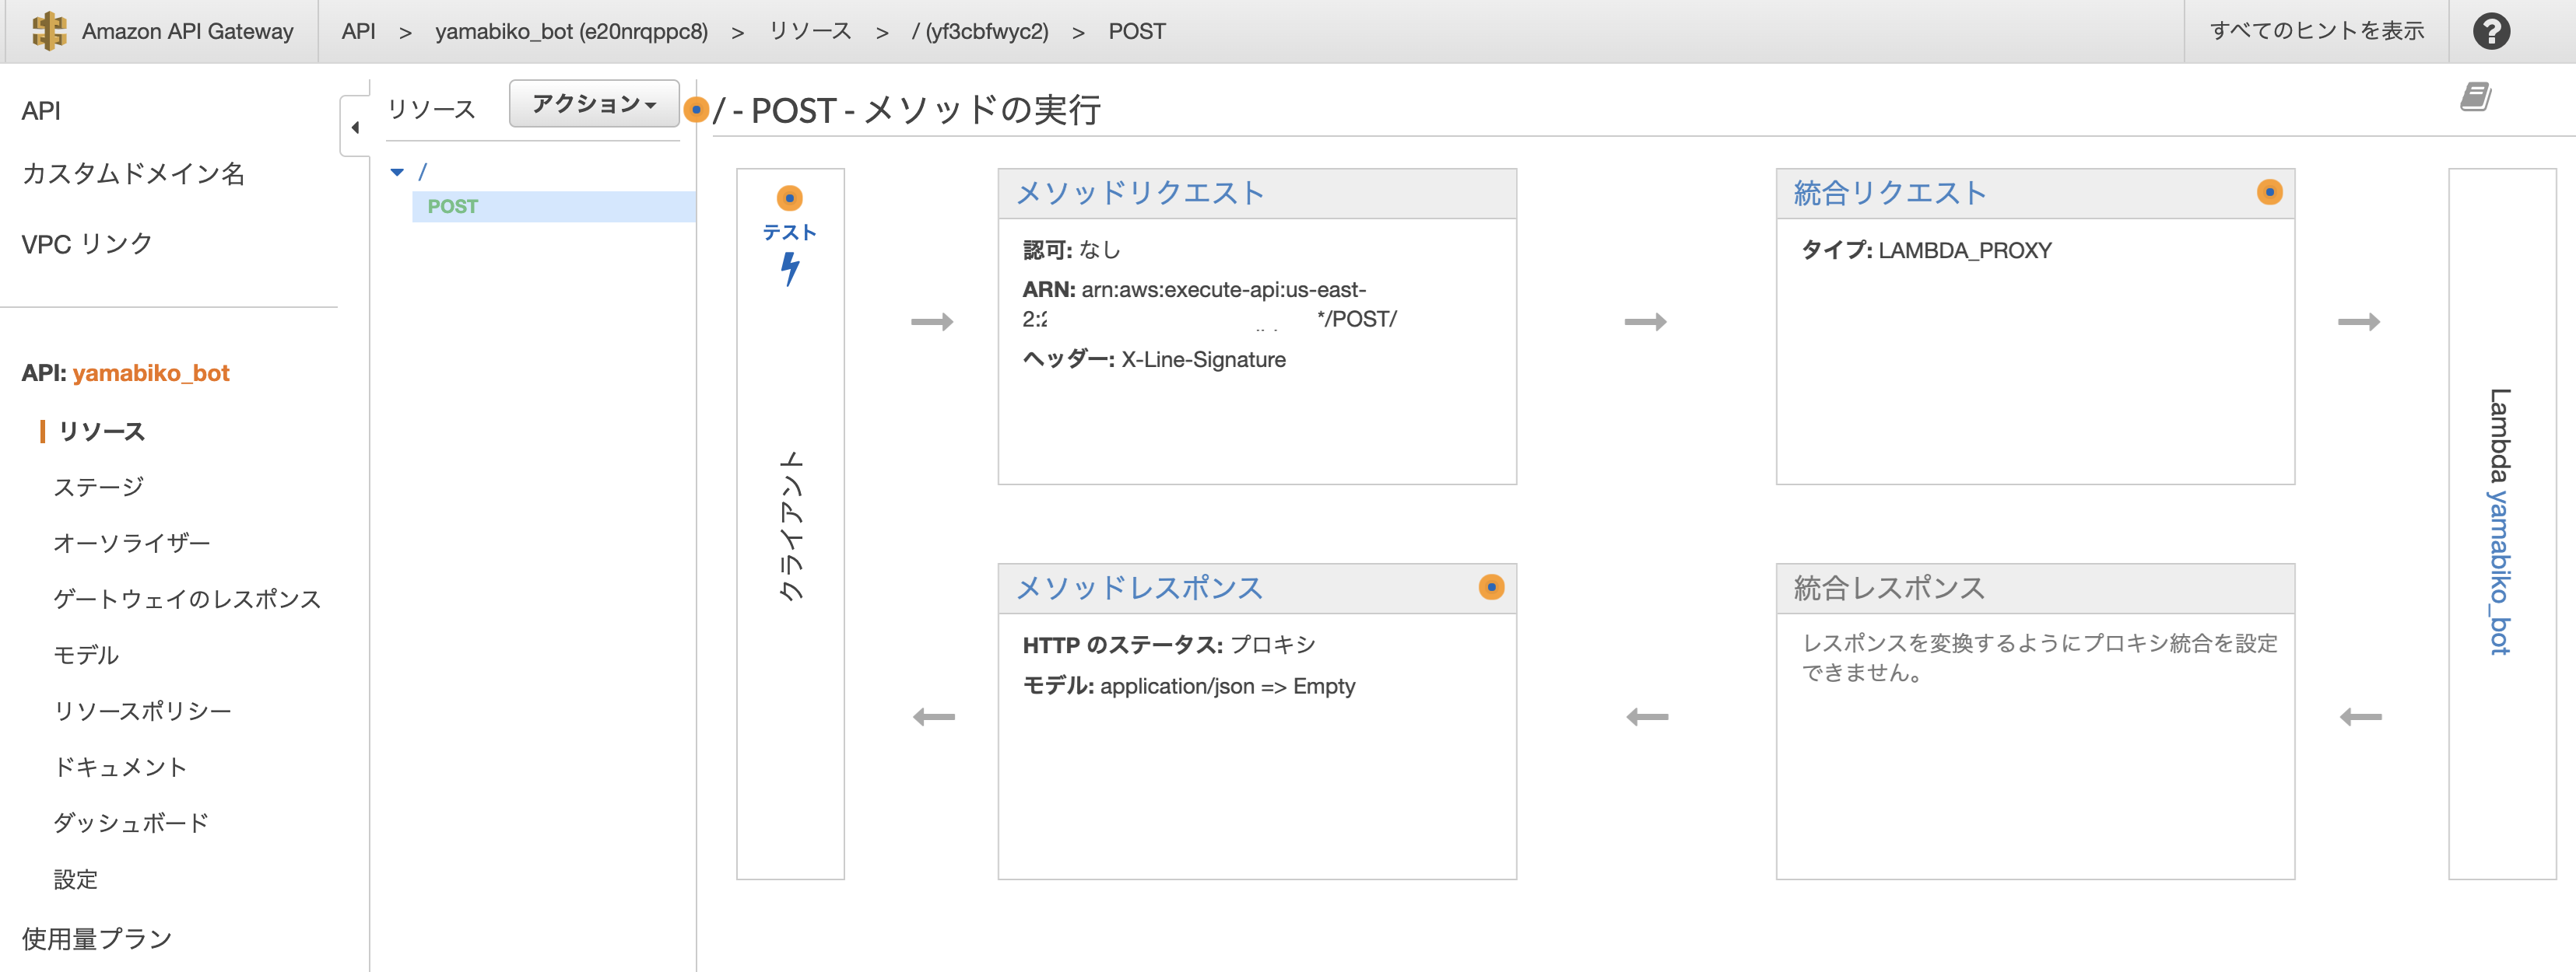Open the documentation book icon
Image resolution: width=2576 pixels, height=972 pixels.
click(2475, 97)
